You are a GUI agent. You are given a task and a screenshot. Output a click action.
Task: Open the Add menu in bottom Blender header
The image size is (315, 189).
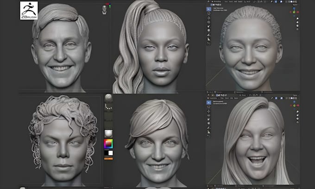click(x=232, y=98)
